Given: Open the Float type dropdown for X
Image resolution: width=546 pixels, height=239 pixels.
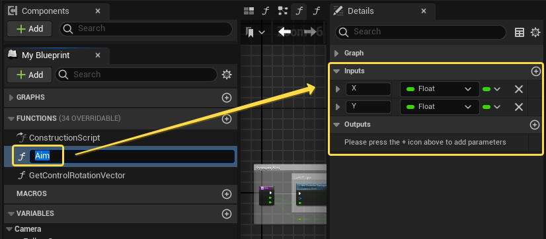Looking at the screenshot, I should (x=440, y=89).
